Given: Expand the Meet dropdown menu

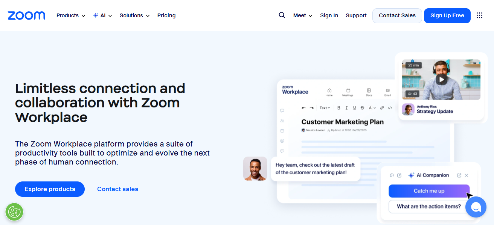Looking at the screenshot, I should pos(303,15).
